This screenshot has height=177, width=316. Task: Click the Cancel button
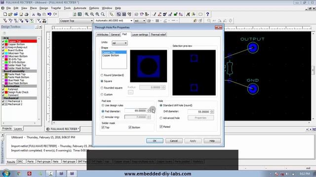pyautogui.click(x=174, y=141)
